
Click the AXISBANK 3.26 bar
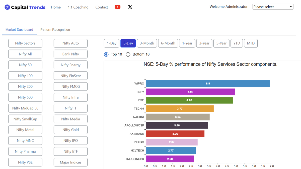click(175, 134)
